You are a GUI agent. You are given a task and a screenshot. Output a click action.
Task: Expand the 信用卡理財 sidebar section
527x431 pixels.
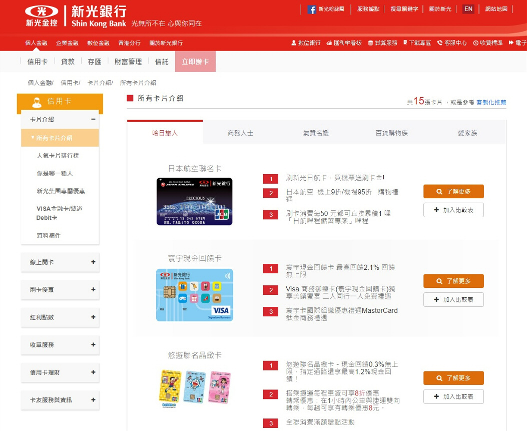click(x=93, y=372)
